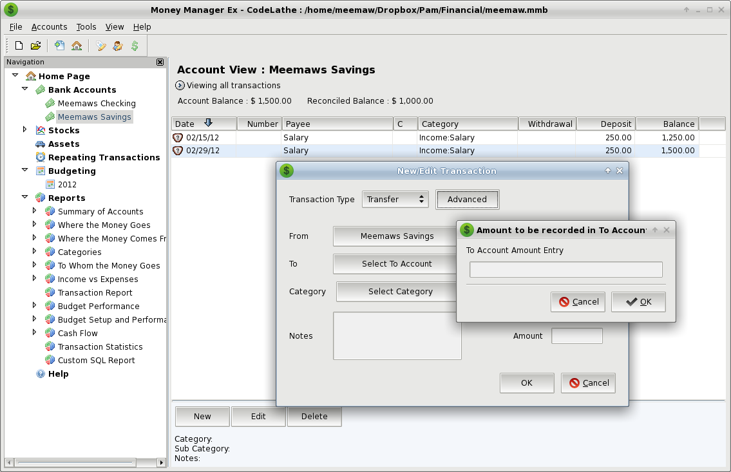Expand the Summary of Accounts report node
This screenshot has width=731, height=472.
pos(34,211)
